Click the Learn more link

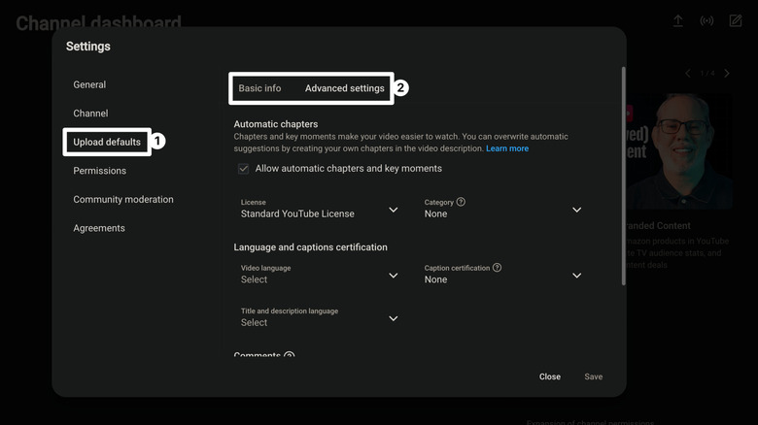coord(507,148)
